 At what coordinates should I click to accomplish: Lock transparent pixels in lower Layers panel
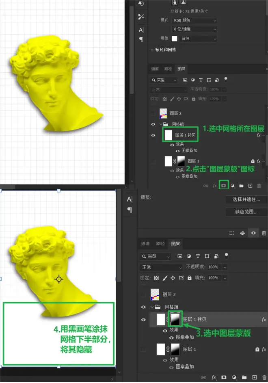(156, 278)
